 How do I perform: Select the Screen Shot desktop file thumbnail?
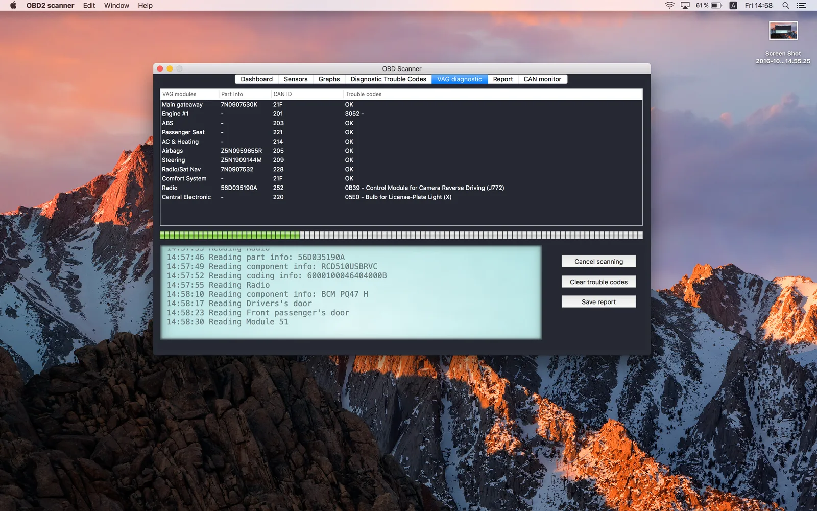click(x=783, y=31)
